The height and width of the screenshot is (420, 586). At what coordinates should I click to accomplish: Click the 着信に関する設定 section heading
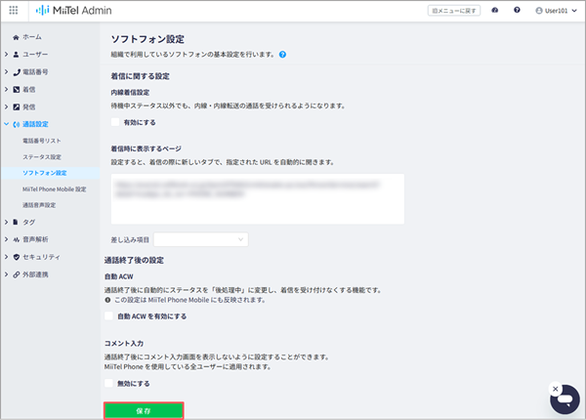point(140,76)
